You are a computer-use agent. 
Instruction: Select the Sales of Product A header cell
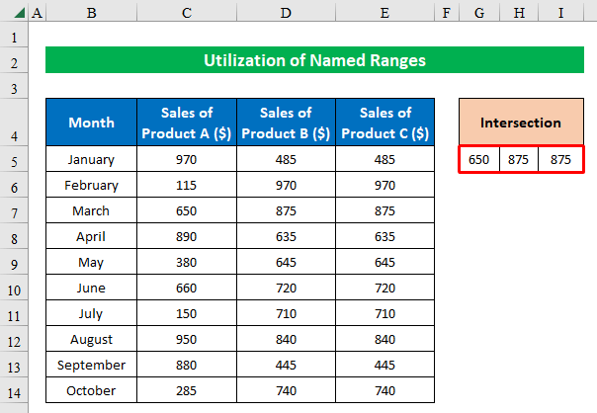tap(187, 123)
